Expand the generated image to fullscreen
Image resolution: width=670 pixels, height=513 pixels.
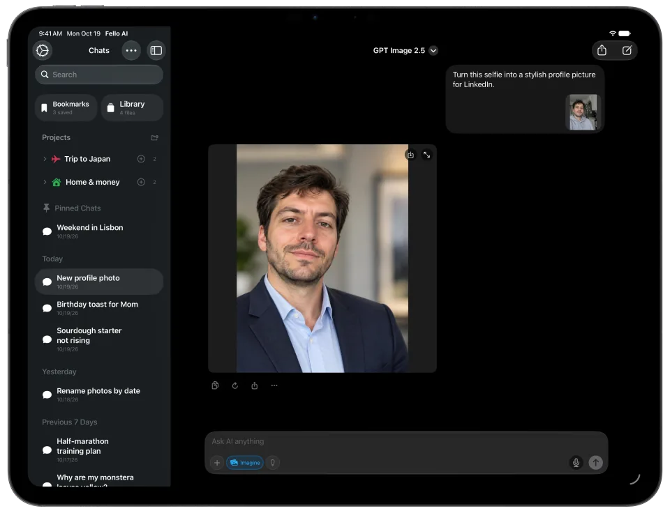[427, 155]
